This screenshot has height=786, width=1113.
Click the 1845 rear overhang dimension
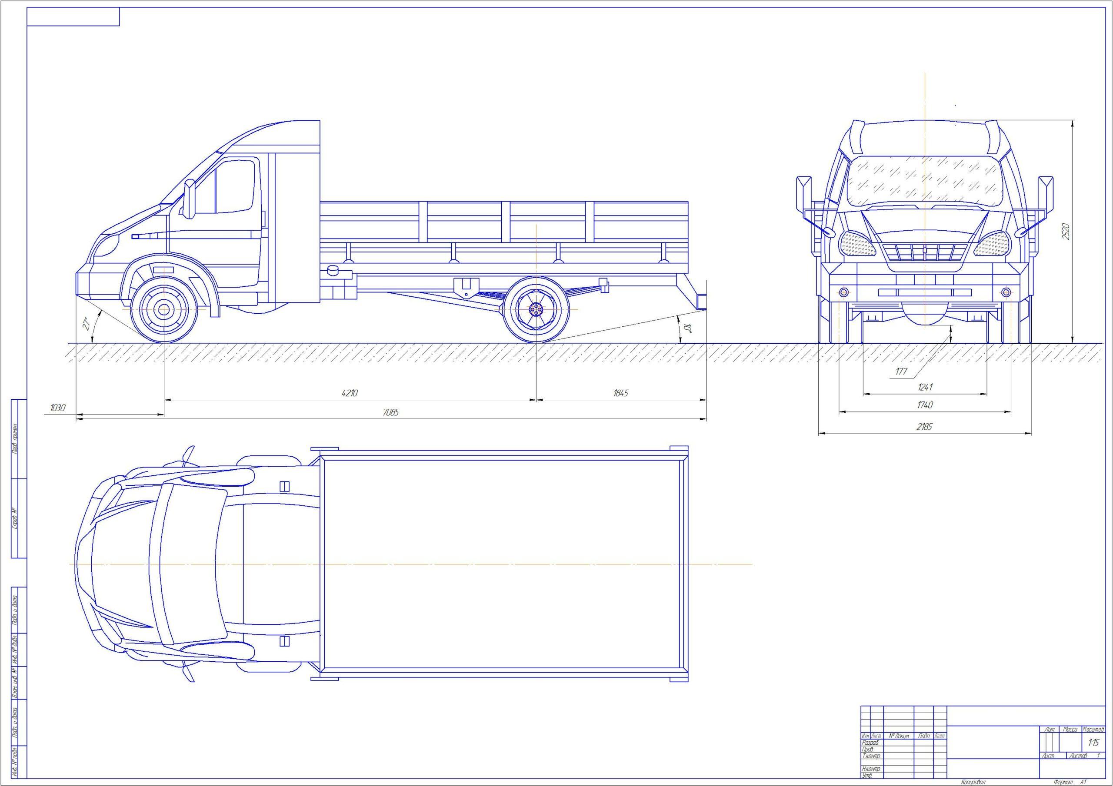(620, 393)
